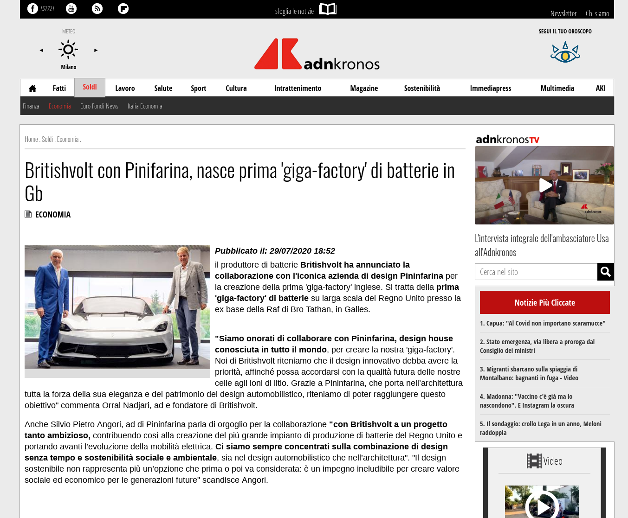The width and height of the screenshot is (628, 518).
Task: Select the Finanza submenu item
Action: pos(31,106)
